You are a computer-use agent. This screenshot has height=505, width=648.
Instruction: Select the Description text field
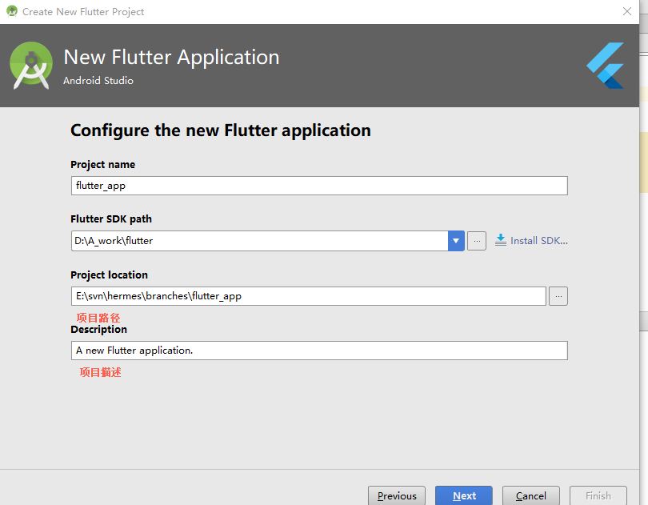point(318,350)
